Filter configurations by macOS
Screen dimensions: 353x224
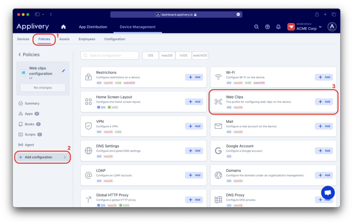[x=167, y=55]
